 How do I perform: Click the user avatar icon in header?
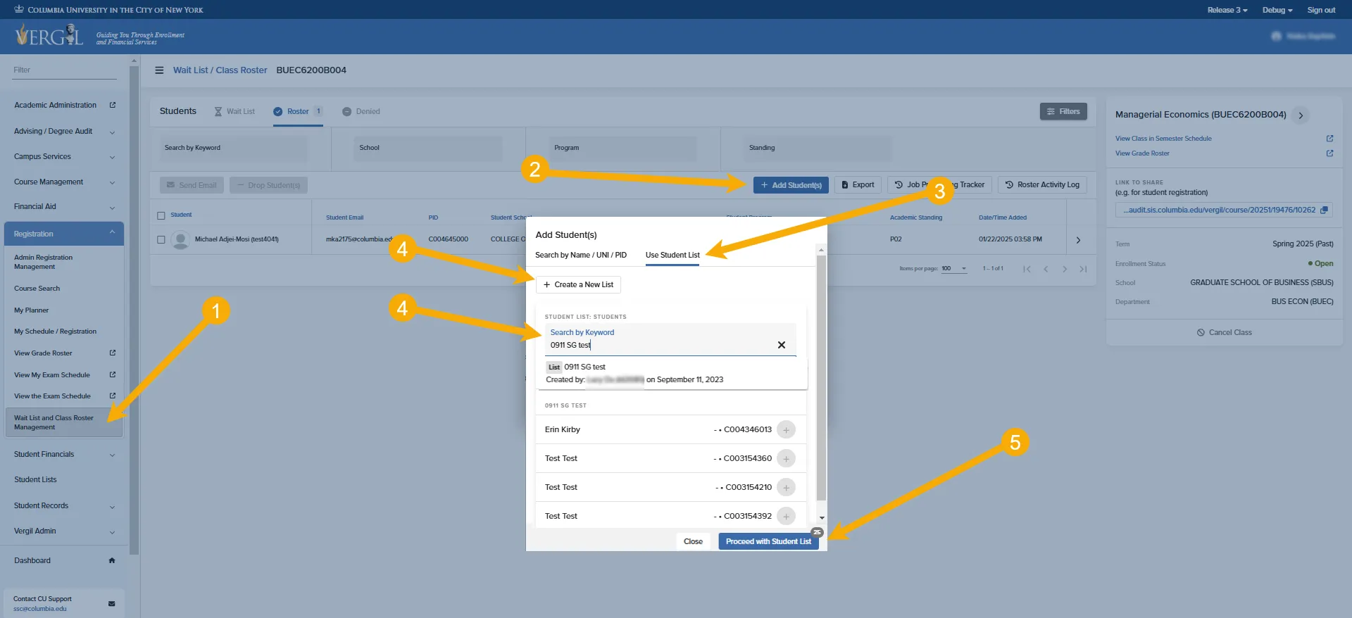1276,36
